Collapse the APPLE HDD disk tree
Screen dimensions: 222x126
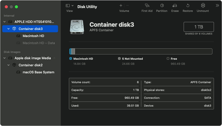coord(5,22)
